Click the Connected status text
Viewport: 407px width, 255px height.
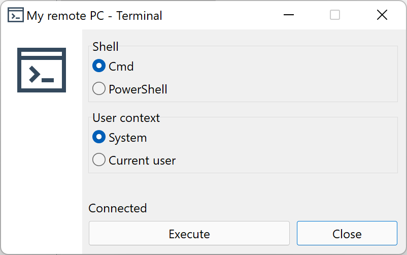pyautogui.click(x=118, y=208)
